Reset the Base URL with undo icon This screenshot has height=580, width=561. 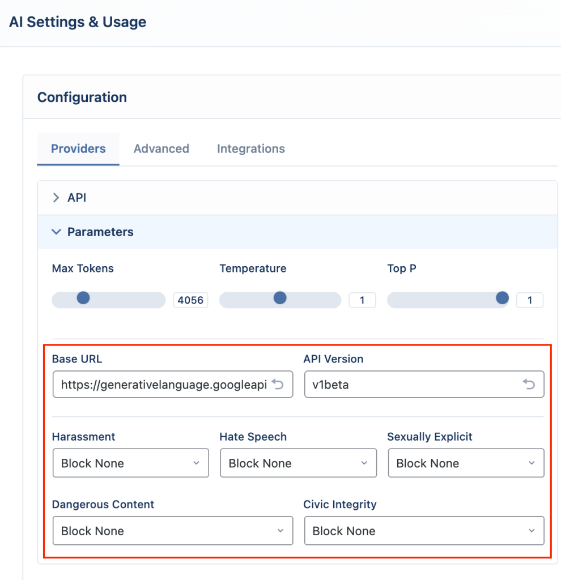coord(278,385)
